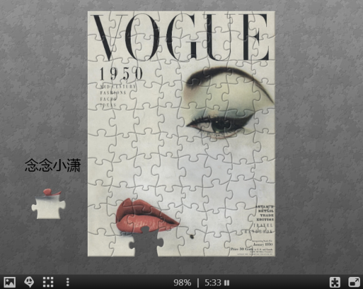The height and width of the screenshot is (289, 363).
Task: Select the empty slot below the lips
Action: [x=146, y=242]
